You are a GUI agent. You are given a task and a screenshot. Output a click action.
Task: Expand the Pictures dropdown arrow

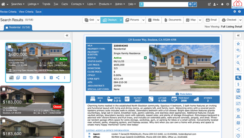pyautogui.click(x=143, y=20)
